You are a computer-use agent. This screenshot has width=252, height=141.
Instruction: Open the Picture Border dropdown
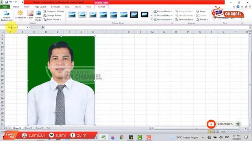pyautogui.click(x=163, y=11)
